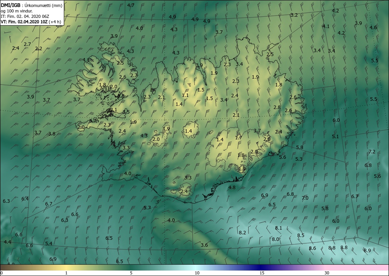Click the value 5.3 on the map
389x276 pixels.
tap(299, 159)
